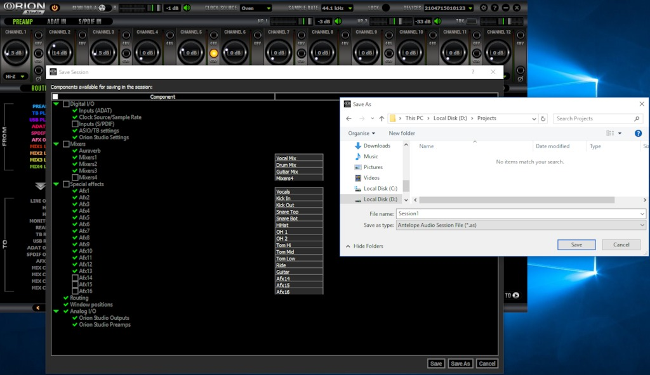Sort files by the Date modified column
The height and width of the screenshot is (375, 650).
pos(552,146)
